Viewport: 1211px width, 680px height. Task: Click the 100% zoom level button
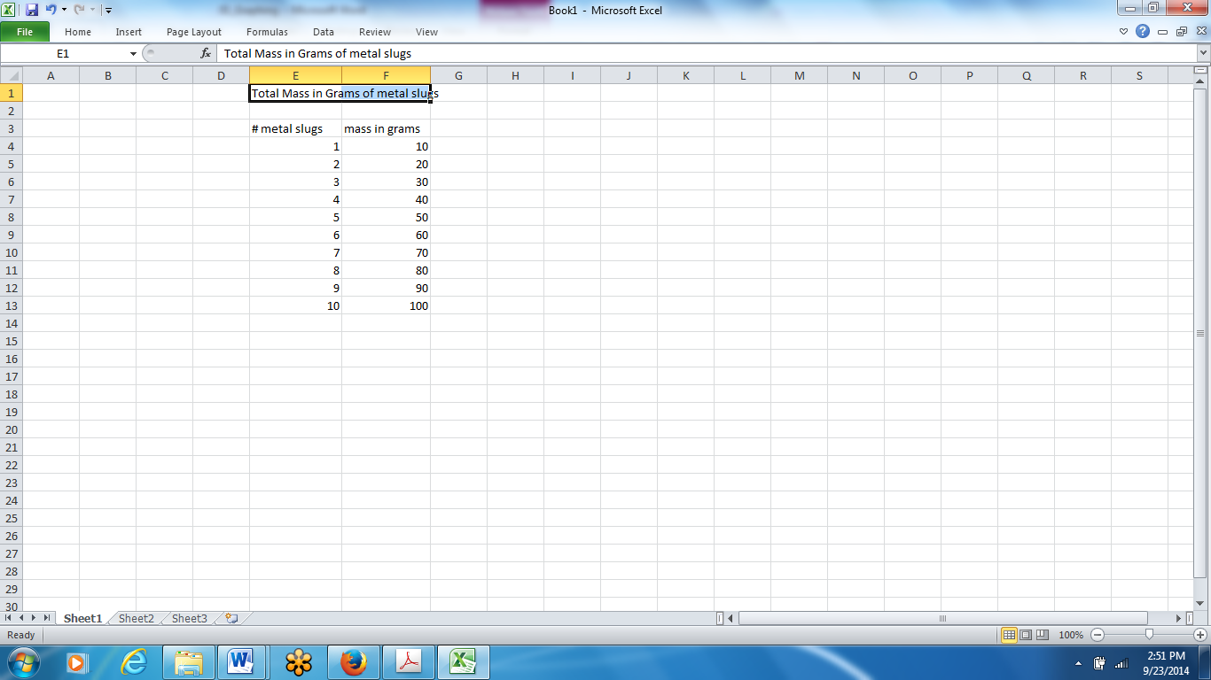click(1070, 635)
